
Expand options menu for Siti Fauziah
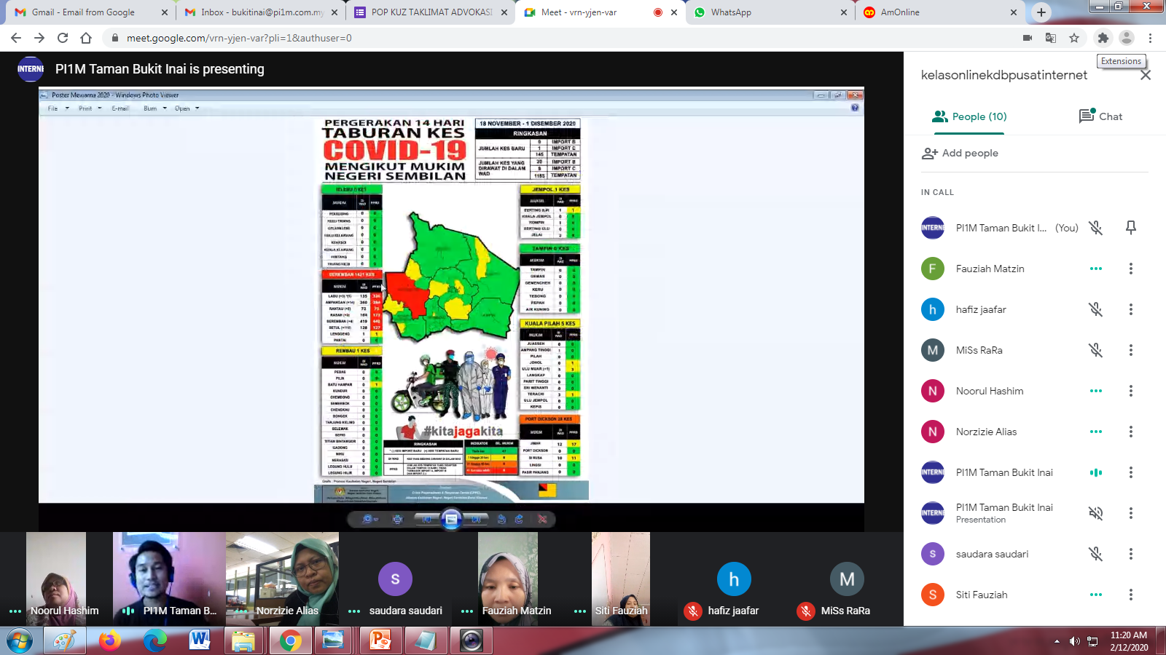[1130, 595]
